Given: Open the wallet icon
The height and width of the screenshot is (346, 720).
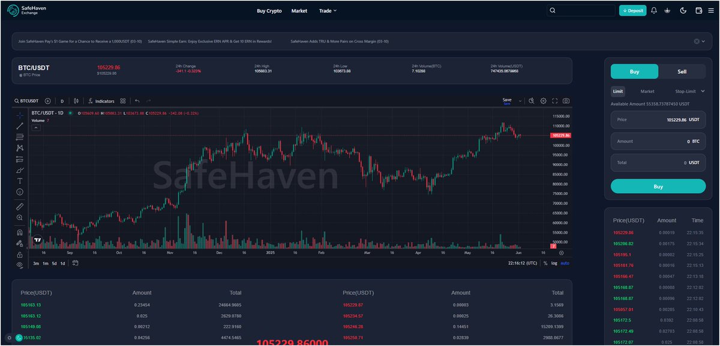Looking at the screenshot, I should 698,10.
